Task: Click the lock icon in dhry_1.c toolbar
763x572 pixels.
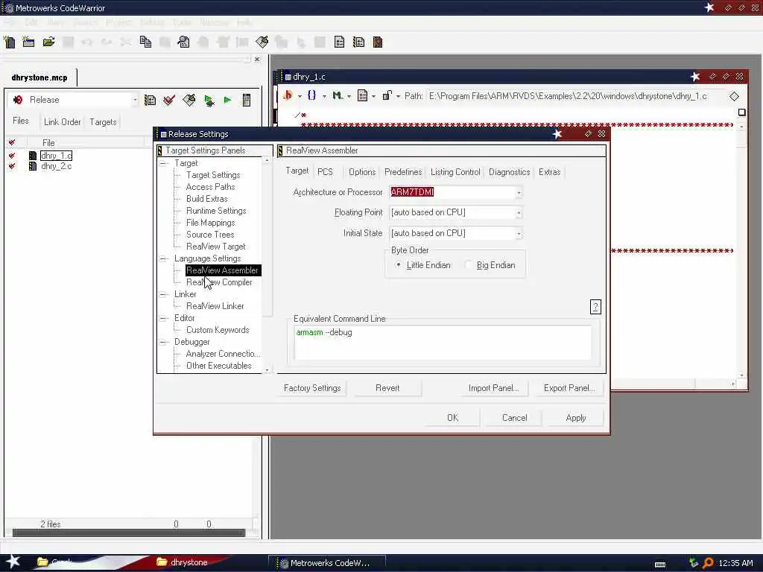Action: pyautogui.click(x=387, y=95)
